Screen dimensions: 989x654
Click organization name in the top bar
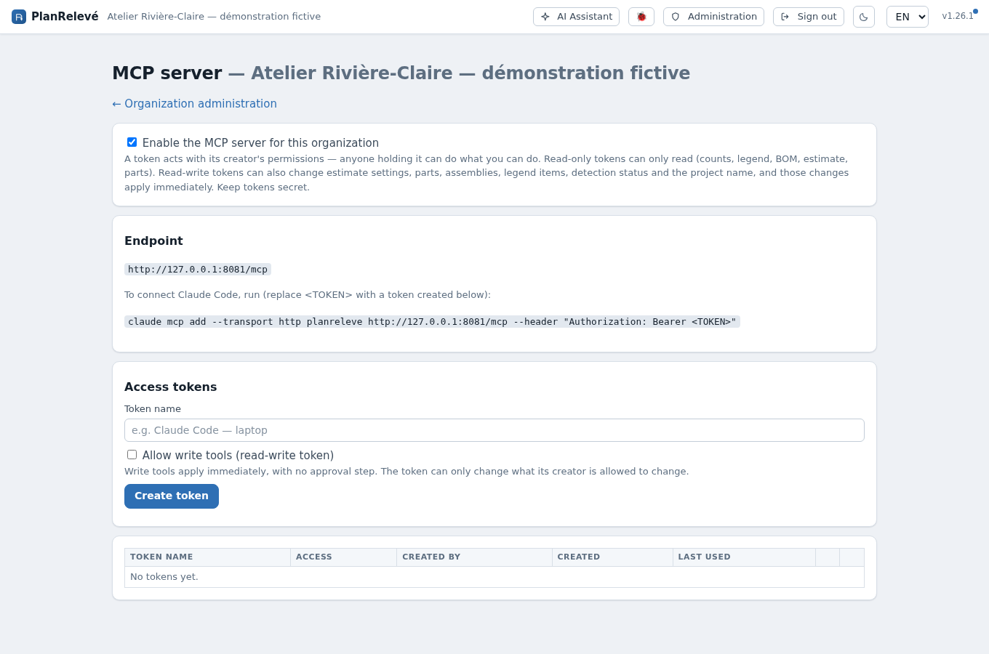pos(214,17)
